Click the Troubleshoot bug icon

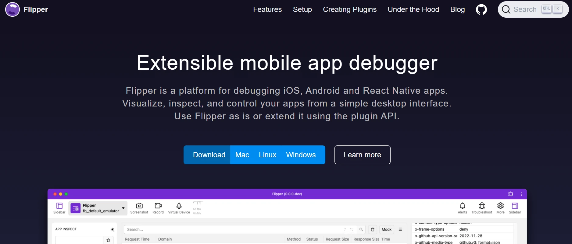pyautogui.click(x=482, y=206)
